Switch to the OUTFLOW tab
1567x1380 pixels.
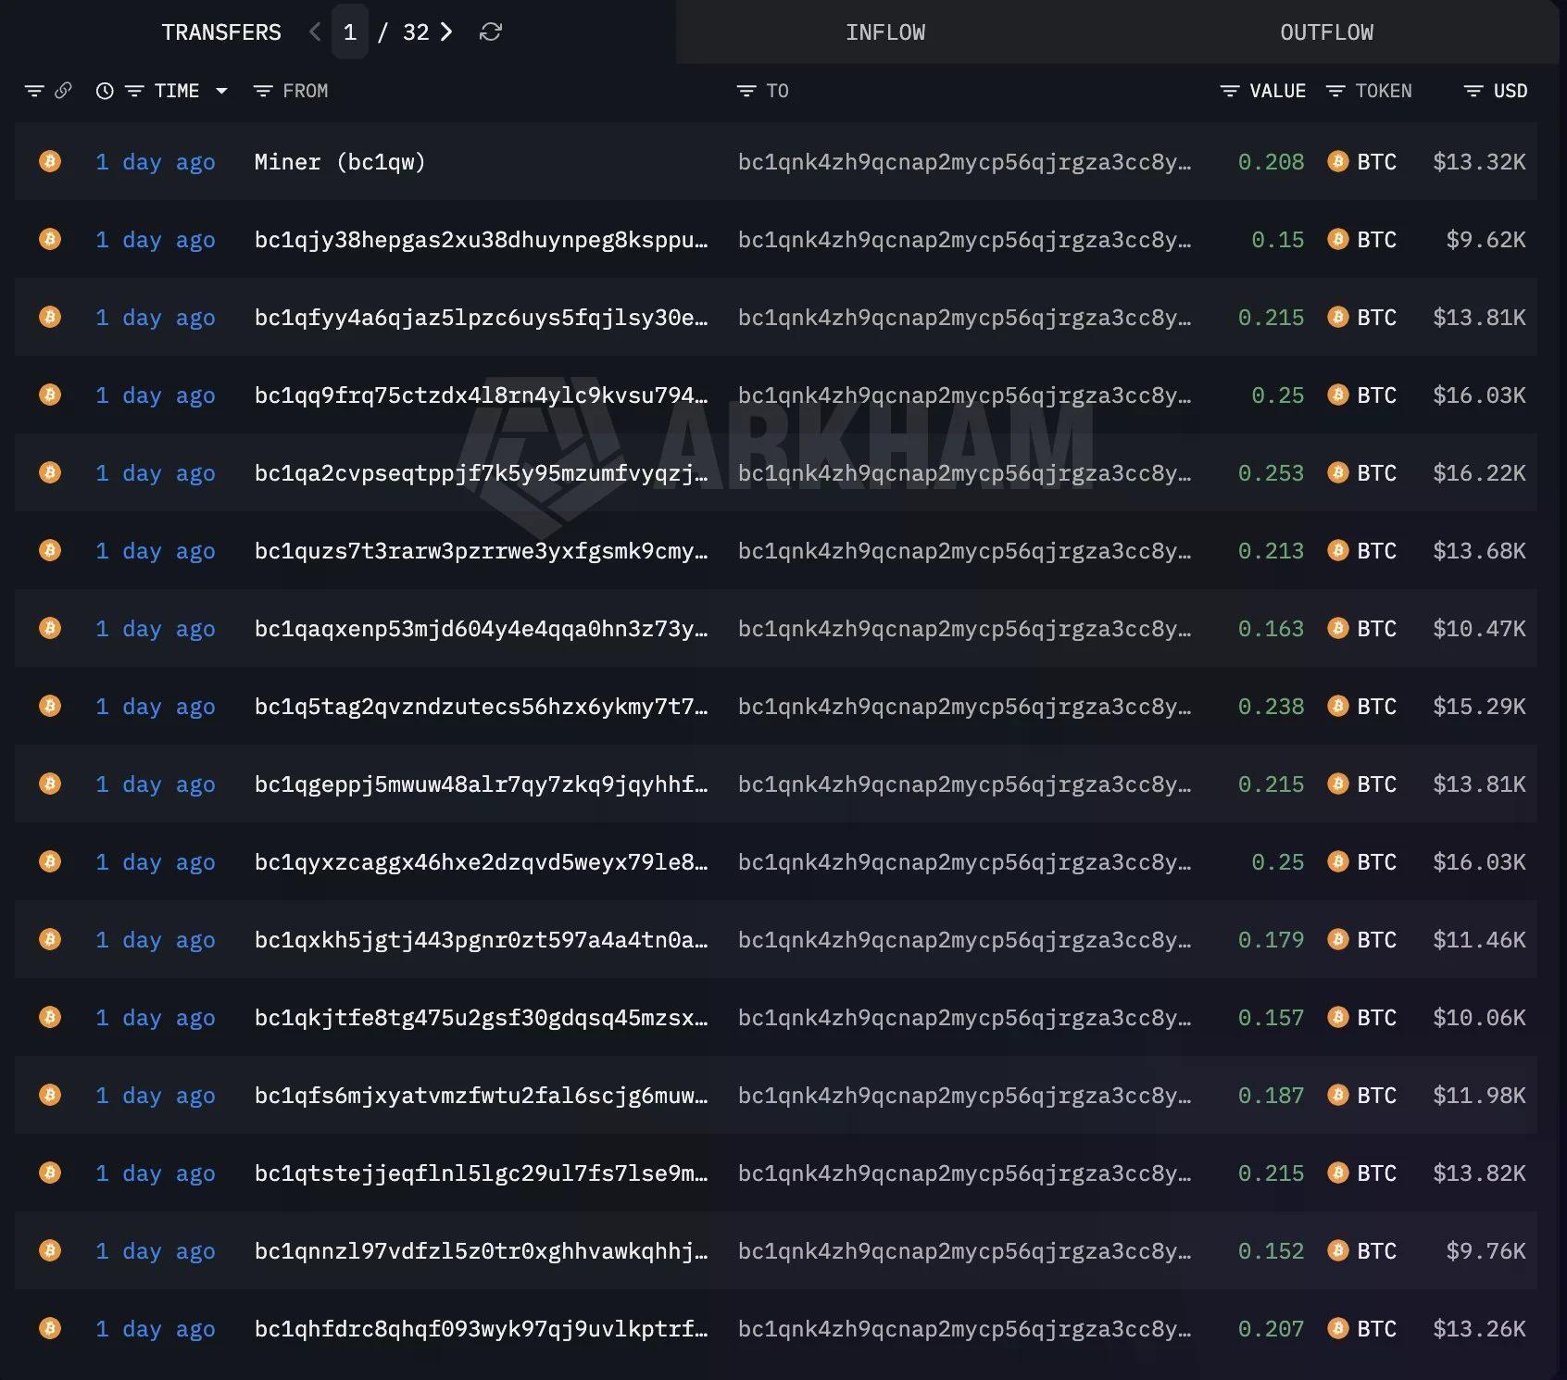tap(1326, 32)
